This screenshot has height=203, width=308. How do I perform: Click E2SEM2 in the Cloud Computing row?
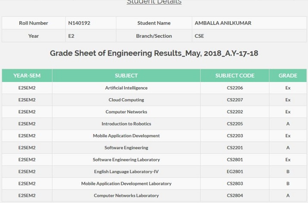[x=27, y=100]
